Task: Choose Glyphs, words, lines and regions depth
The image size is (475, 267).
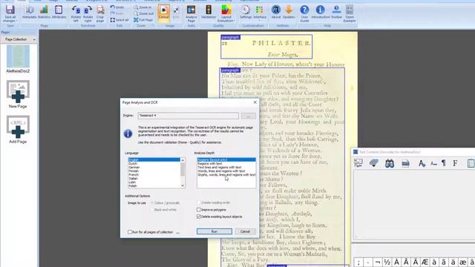Action: (226, 175)
